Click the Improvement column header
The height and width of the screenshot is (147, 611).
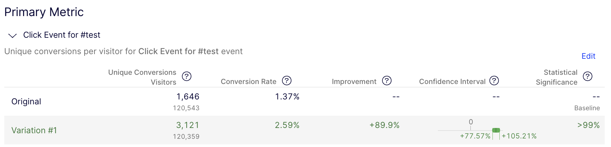pos(354,81)
